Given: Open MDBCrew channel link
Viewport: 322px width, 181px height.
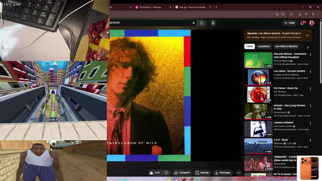Looking at the screenshot, I should point(279,143).
